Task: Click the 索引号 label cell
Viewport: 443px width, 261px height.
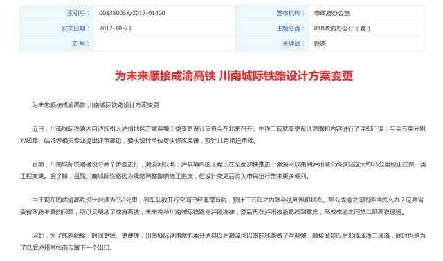Action: coord(57,13)
